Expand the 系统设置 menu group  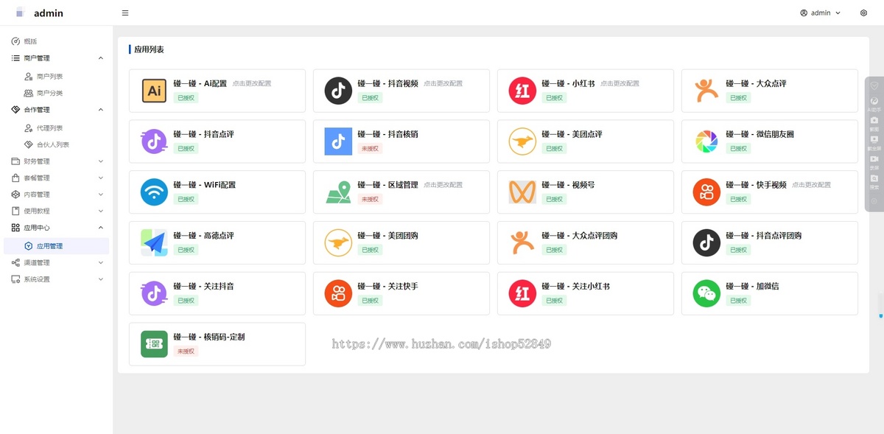tap(57, 279)
